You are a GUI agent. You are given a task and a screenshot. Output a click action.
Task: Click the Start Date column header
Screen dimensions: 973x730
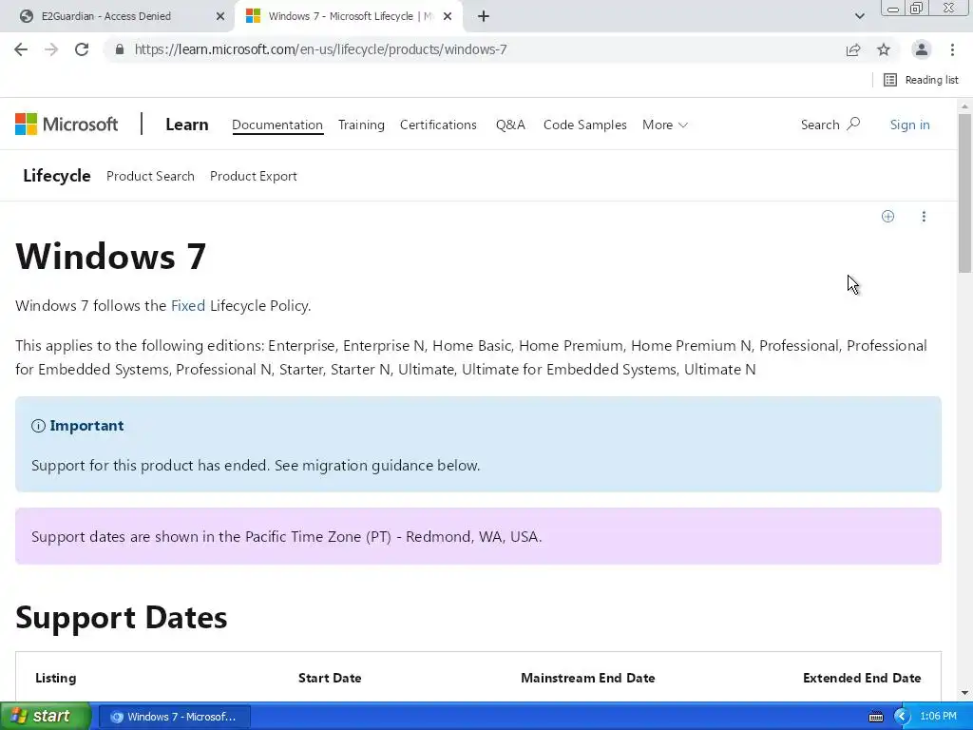click(330, 678)
